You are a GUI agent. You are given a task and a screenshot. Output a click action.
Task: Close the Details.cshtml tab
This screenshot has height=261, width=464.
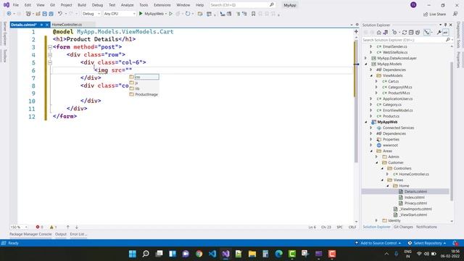click(46, 25)
